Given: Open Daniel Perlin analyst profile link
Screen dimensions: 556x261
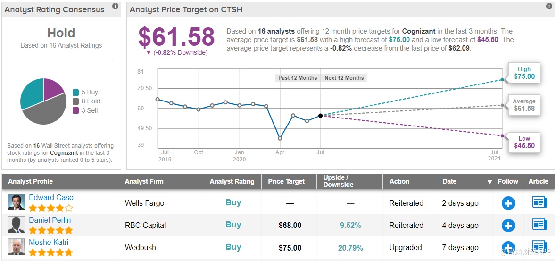Looking at the screenshot, I should 50,220.
